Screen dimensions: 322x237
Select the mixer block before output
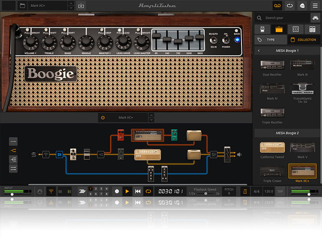[213, 155]
